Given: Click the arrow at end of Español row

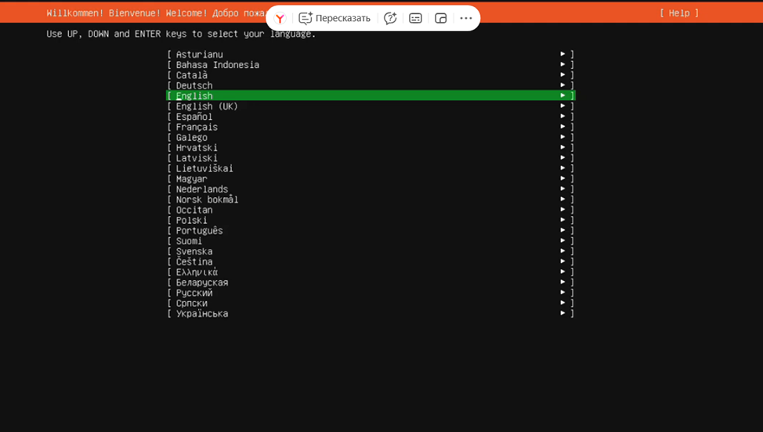Looking at the screenshot, I should (562, 116).
